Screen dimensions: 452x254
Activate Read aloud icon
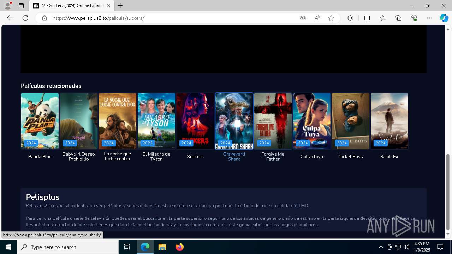(317, 18)
